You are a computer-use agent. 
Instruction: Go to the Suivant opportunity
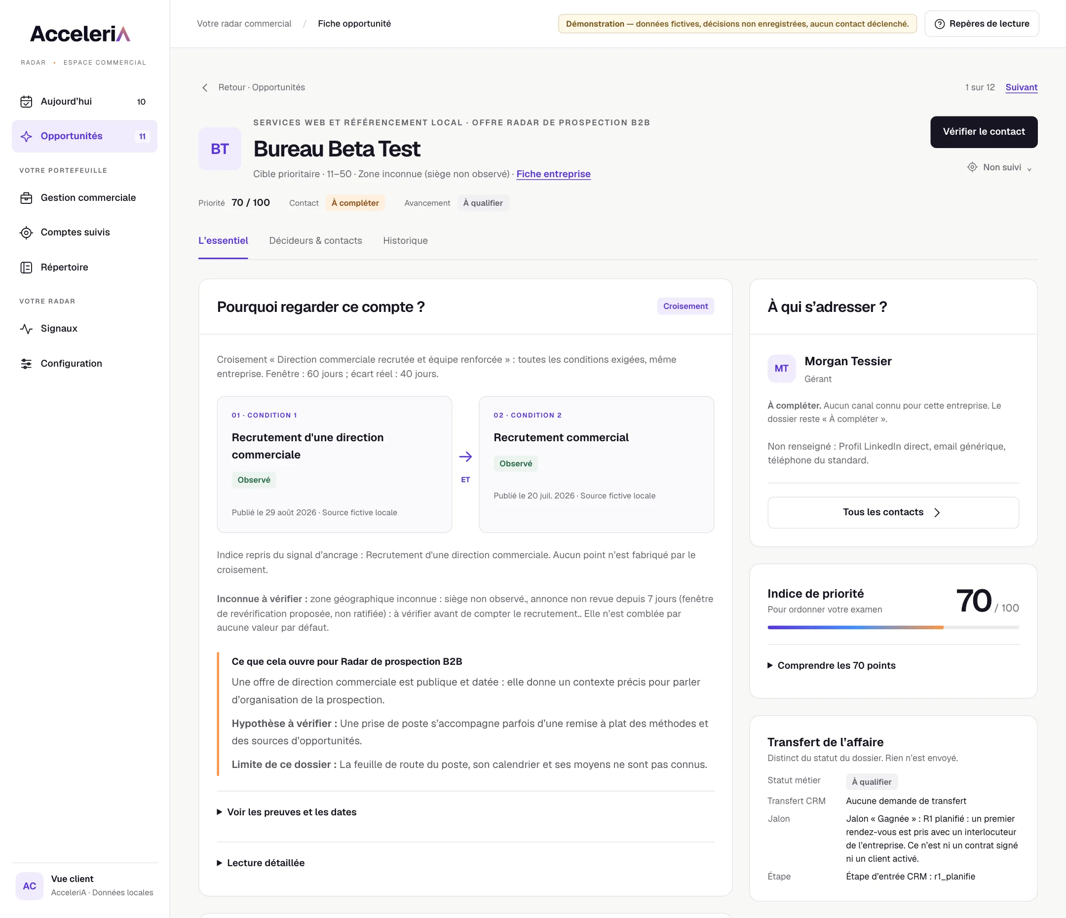[1021, 87]
